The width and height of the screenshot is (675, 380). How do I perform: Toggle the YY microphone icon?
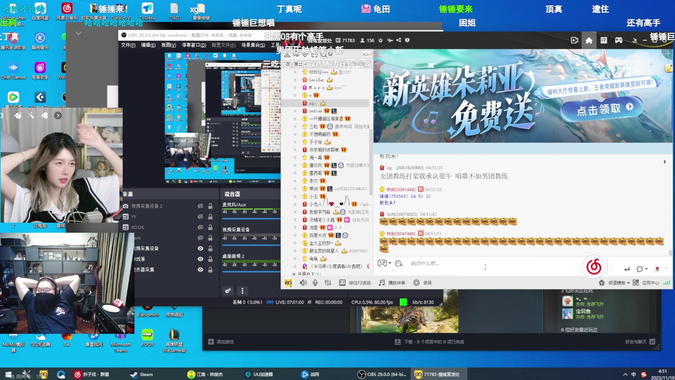pos(315,283)
